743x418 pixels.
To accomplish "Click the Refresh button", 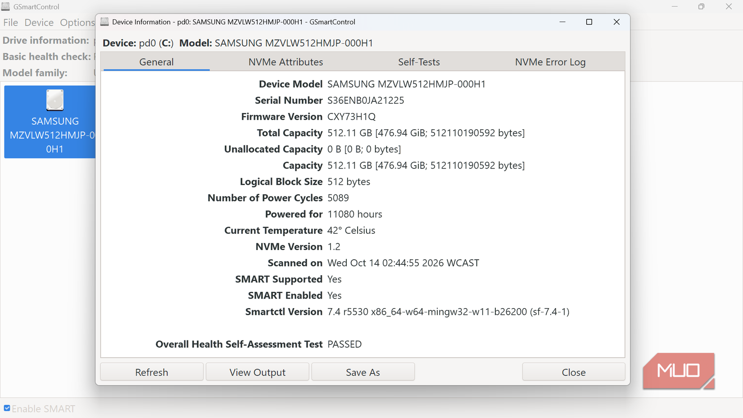I will pos(152,372).
